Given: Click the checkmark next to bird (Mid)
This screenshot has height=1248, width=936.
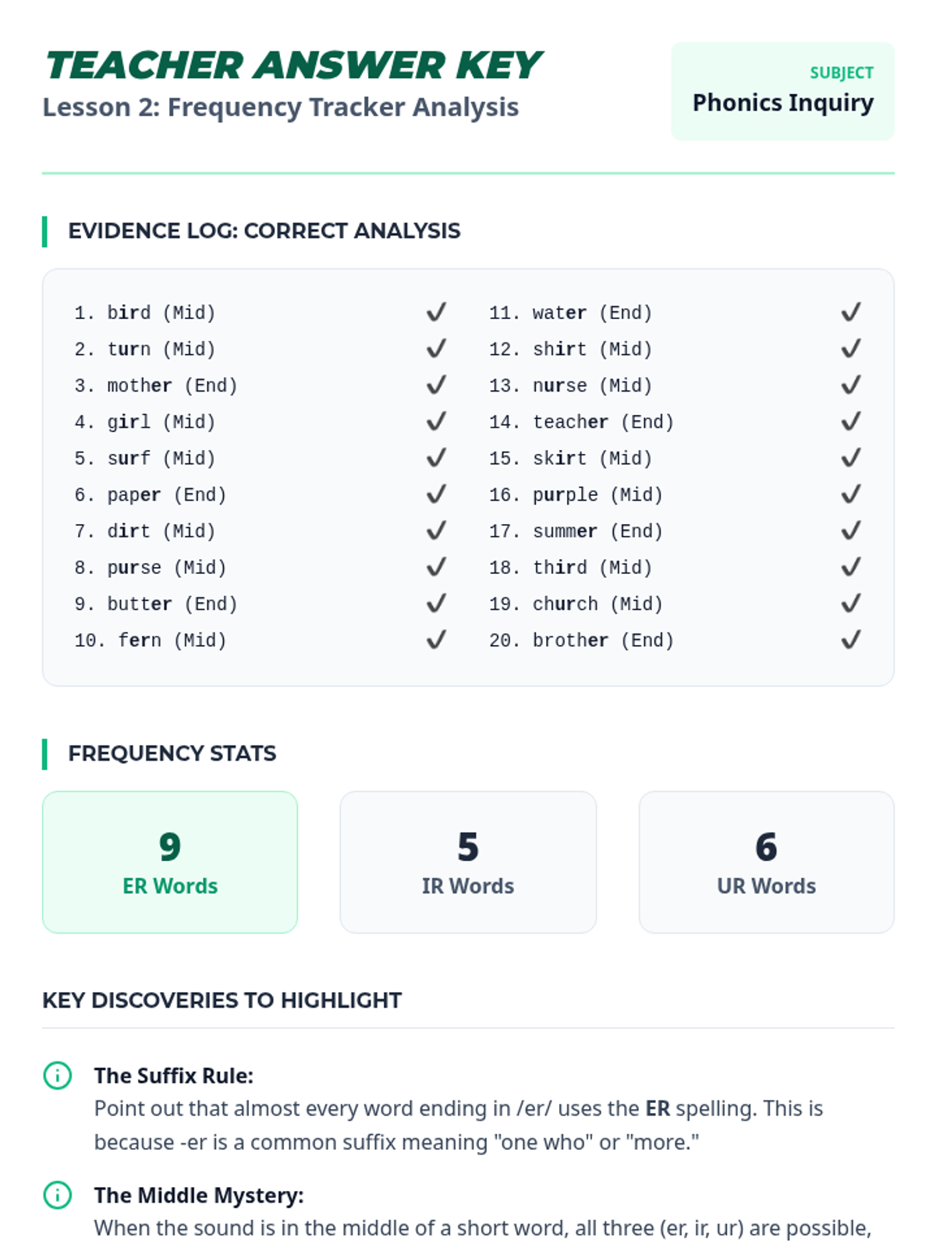Looking at the screenshot, I should 436,313.
